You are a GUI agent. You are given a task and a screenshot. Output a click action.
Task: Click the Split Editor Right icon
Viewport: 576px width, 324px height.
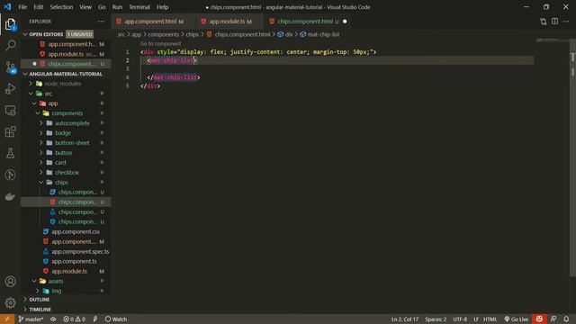pos(554,22)
